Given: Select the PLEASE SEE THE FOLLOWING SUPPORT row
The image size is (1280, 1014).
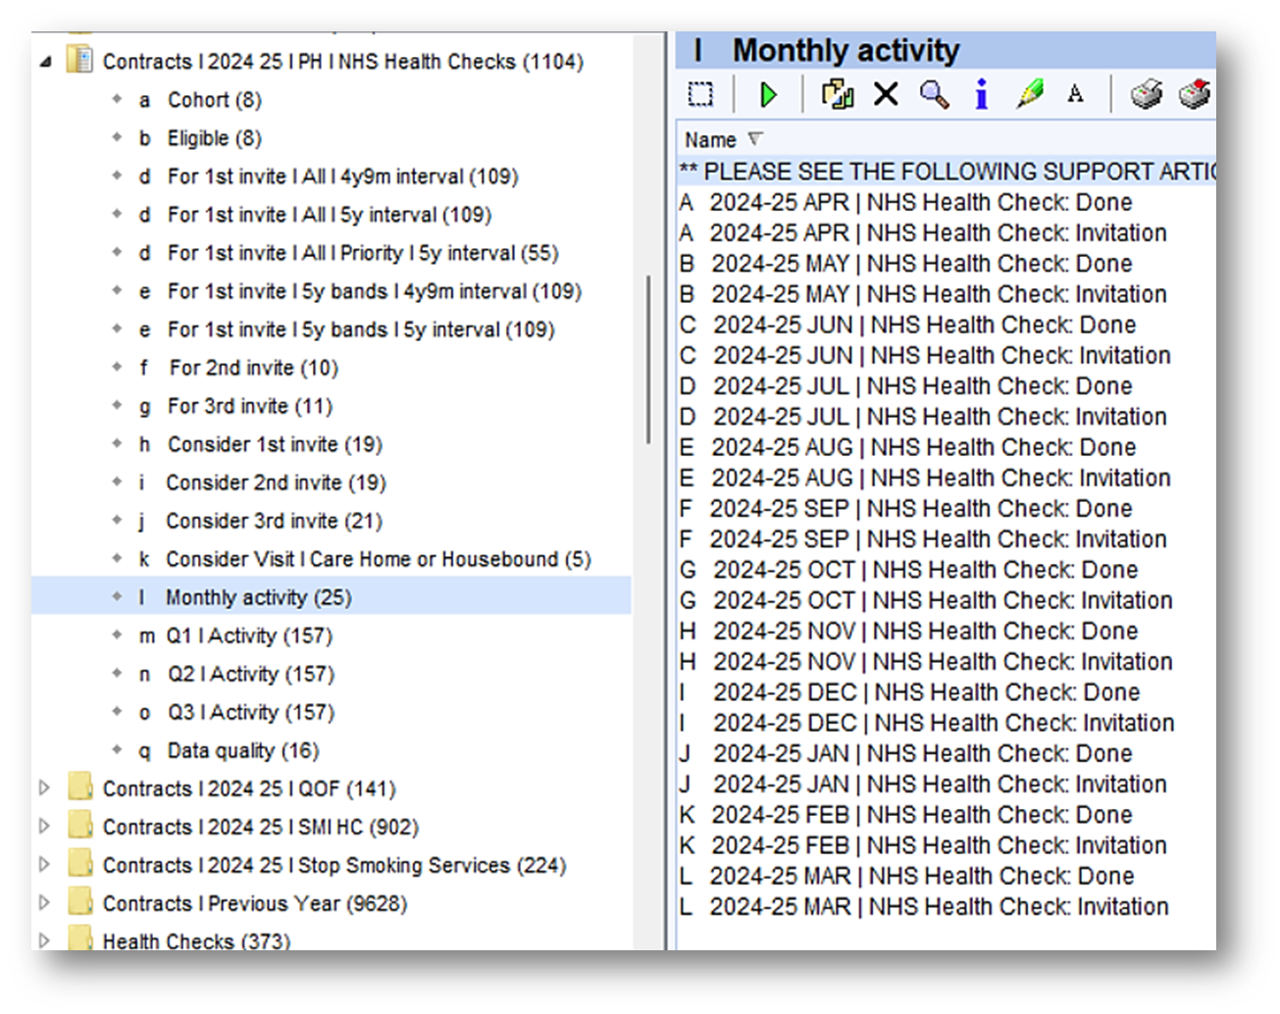Looking at the screenshot, I should 946,172.
